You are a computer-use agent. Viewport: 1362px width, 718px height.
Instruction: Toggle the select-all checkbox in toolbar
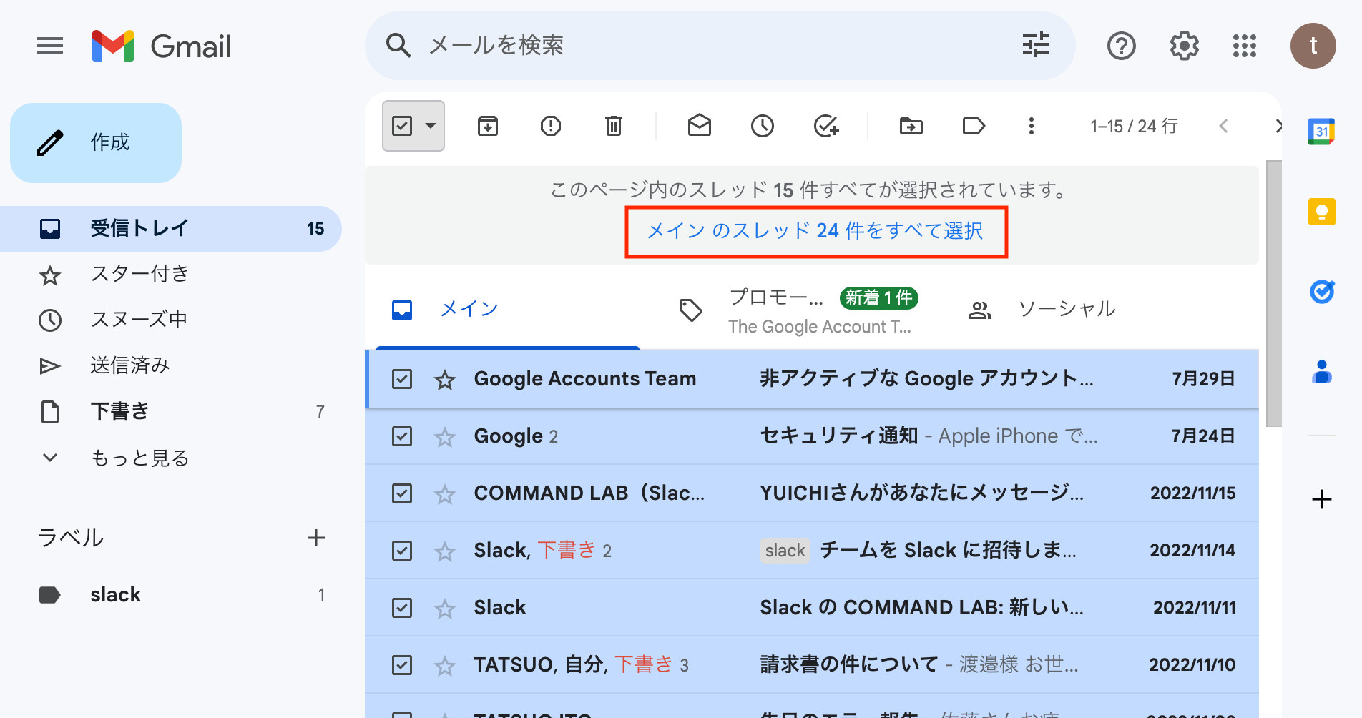click(402, 126)
